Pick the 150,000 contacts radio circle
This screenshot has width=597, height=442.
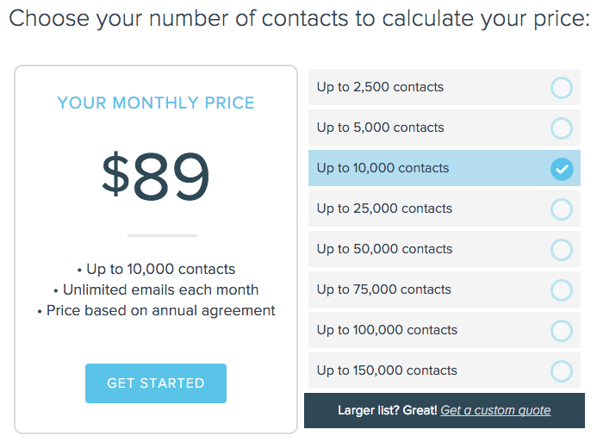(x=561, y=371)
